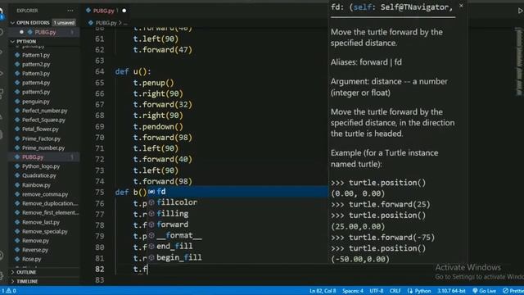The image size is (524, 295).
Task: Open Rose.py file
Action: tap(31, 259)
